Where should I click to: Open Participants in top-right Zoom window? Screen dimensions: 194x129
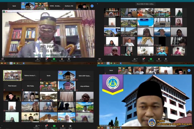pos(134,60)
